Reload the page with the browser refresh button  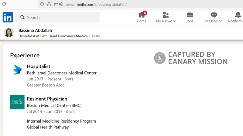point(4,4)
